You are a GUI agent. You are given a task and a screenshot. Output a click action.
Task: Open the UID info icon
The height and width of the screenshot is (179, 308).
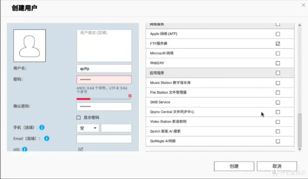[25, 149]
